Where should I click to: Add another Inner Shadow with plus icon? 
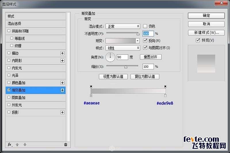62,61
